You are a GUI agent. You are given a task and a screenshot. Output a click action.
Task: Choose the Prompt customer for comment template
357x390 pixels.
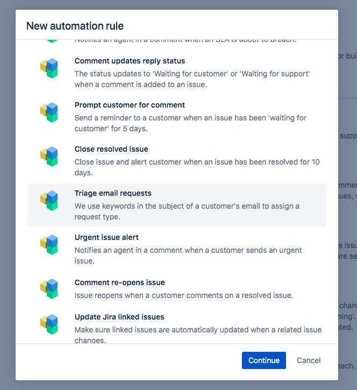(130, 105)
